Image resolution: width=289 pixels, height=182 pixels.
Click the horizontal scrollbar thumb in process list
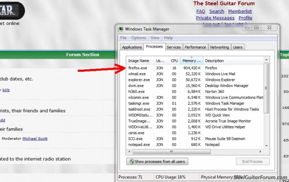click(x=171, y=152)
